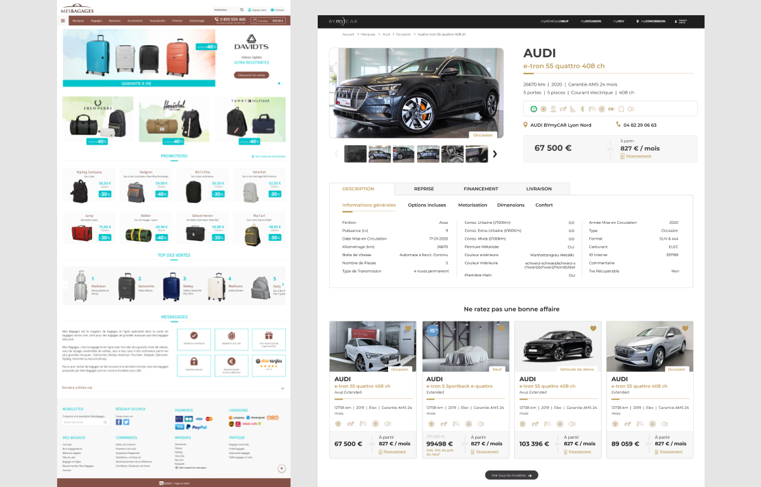Type in the newsletter email field
761x487 pixels.
[82, 422]
